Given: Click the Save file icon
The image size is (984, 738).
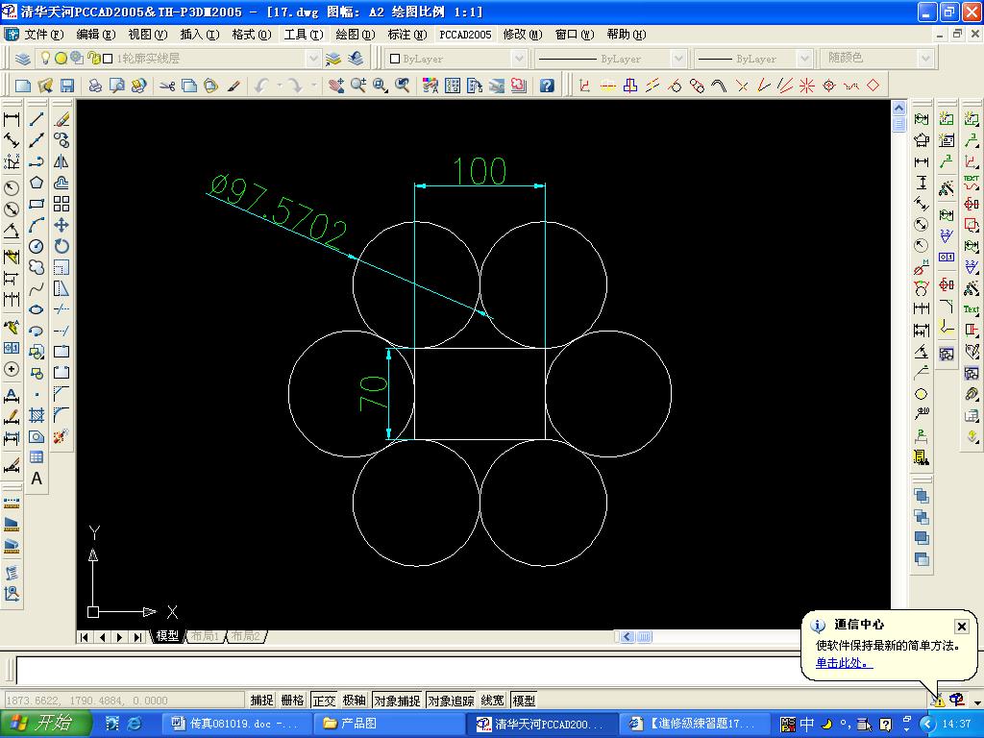Looking at the screenshot, I should point(67,86).
